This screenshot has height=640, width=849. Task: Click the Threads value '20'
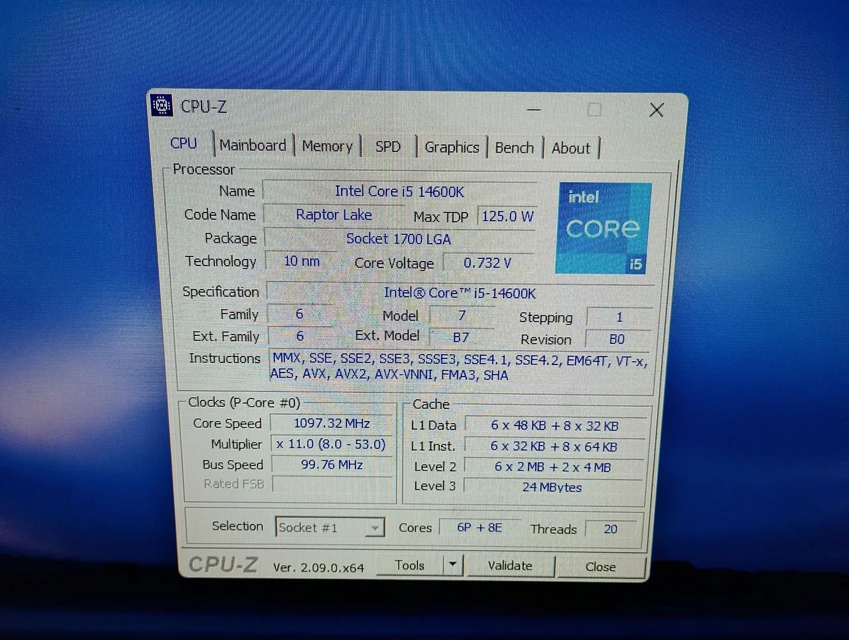[x=611, y=529]
